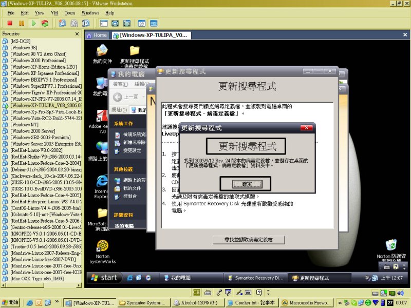Image resolution: width=411 pixels, height=308 pixels.
Task: Click the 上一頁 back button in 我的電腦
Action: (x=125, y=97)
